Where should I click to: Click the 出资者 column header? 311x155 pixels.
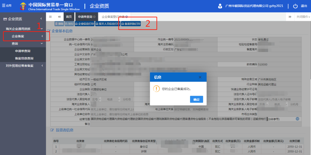click(80, 141)
